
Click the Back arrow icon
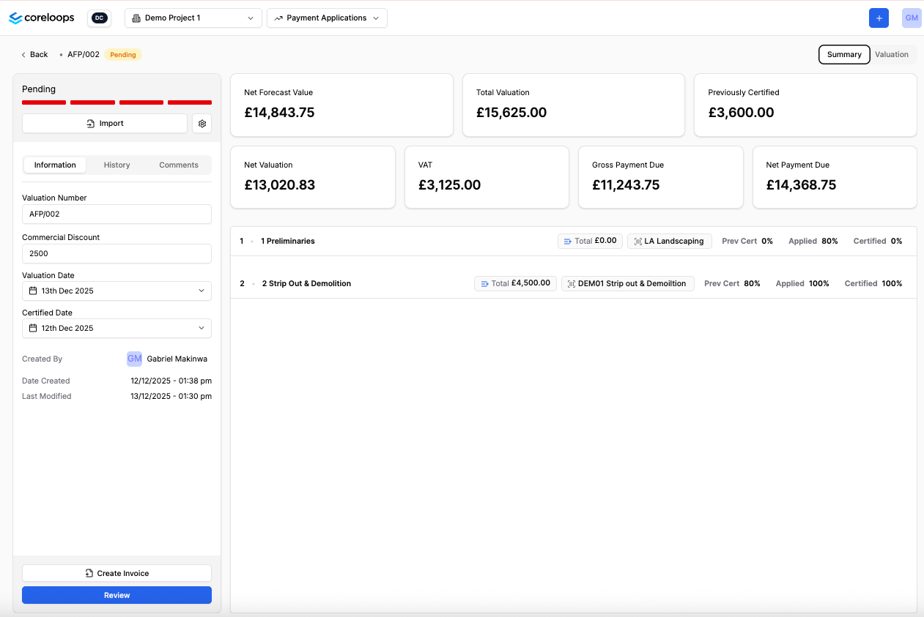23,55
